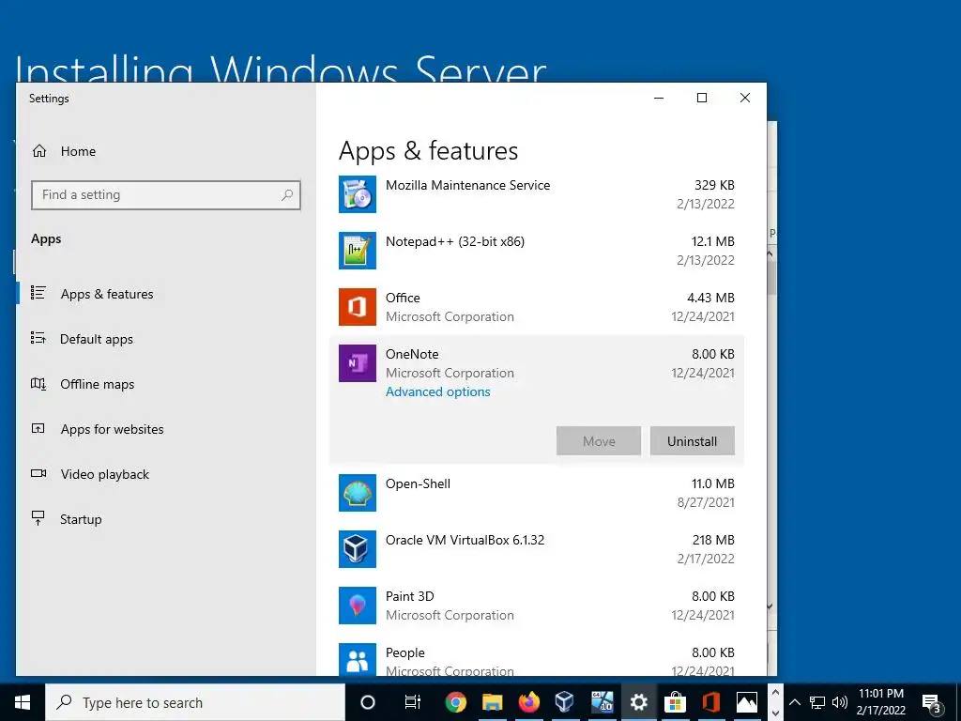Open Task View on the taskbar
The width and height of the screenshot is (961, 721).
[x=413, y=702]
